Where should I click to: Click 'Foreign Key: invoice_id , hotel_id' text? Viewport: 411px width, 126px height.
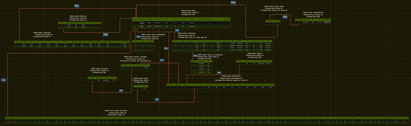click(274, 10)
